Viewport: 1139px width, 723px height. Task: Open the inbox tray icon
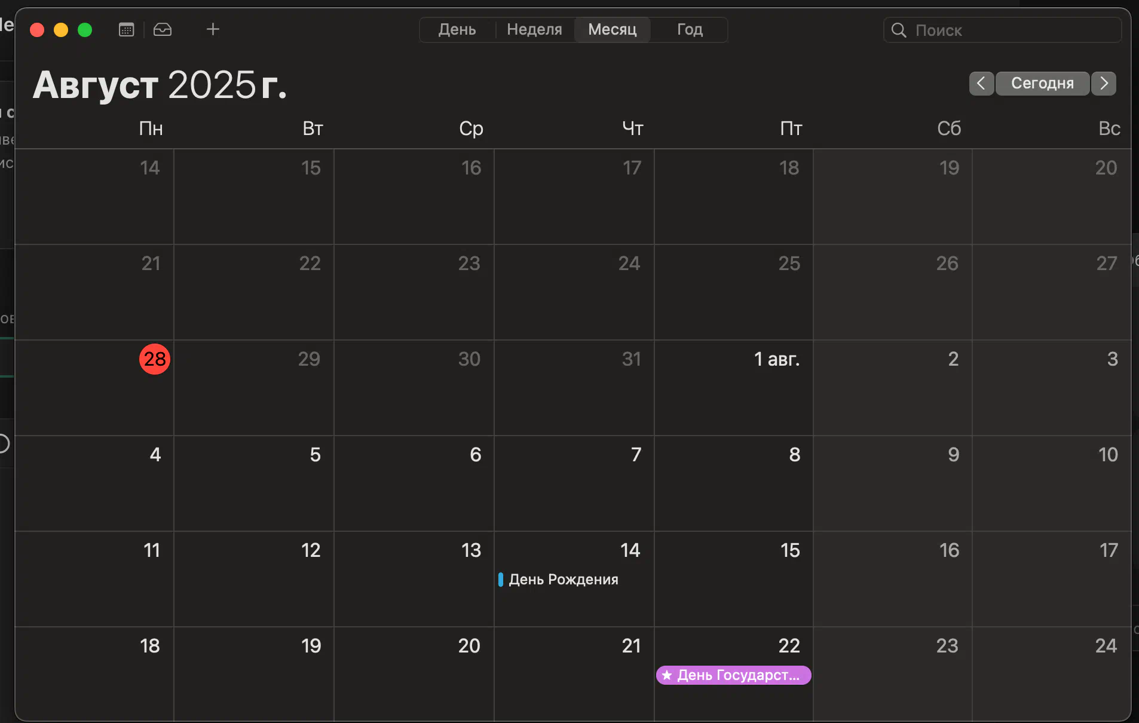coord(163,29)
